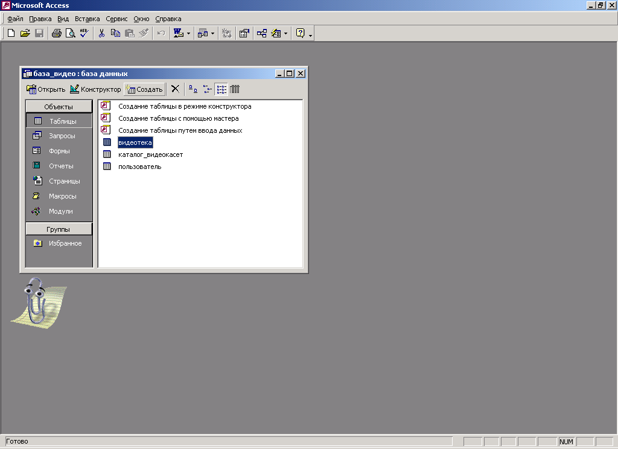The width and height of the screenshot is (618, 449).
Task: Click Office Links Word merge icon
Action: (x=179, y=33)
